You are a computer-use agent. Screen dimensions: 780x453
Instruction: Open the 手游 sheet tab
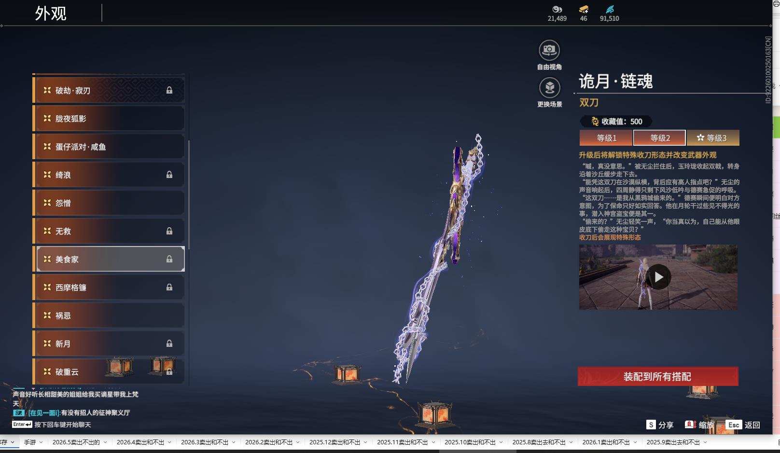(x=30, y=442)
